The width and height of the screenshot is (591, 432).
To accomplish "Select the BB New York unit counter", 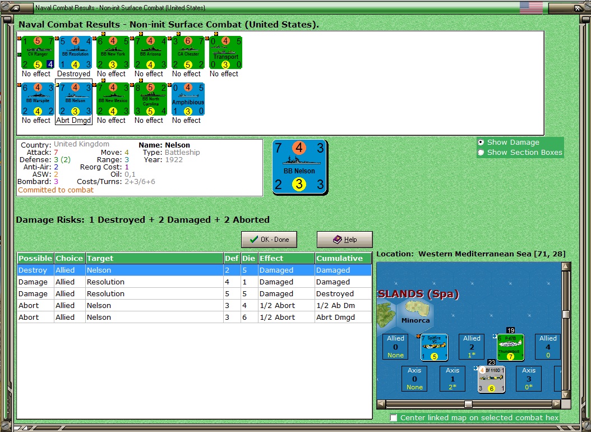I will (x=113, y=52).
